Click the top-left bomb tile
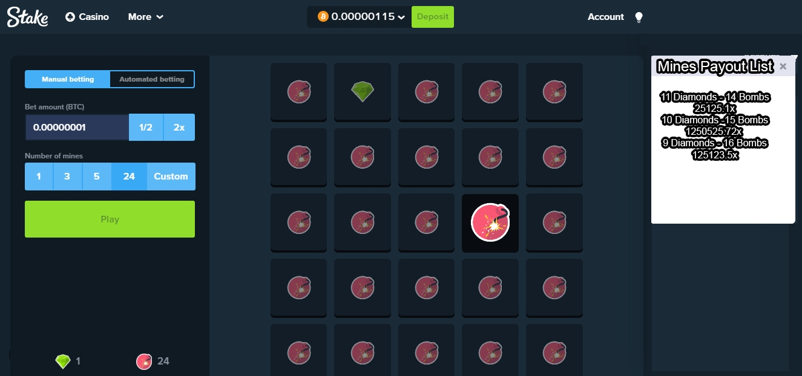Screen dimensions: 802x376 point(298,91)
